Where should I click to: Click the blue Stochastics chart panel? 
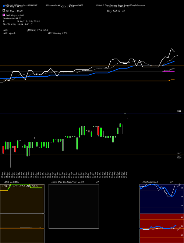pyautogui.click(x=162, y=199)
